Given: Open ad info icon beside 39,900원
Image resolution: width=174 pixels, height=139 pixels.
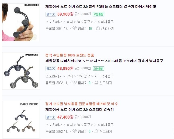Looking at the screenshot, I should tap(54, 14).
